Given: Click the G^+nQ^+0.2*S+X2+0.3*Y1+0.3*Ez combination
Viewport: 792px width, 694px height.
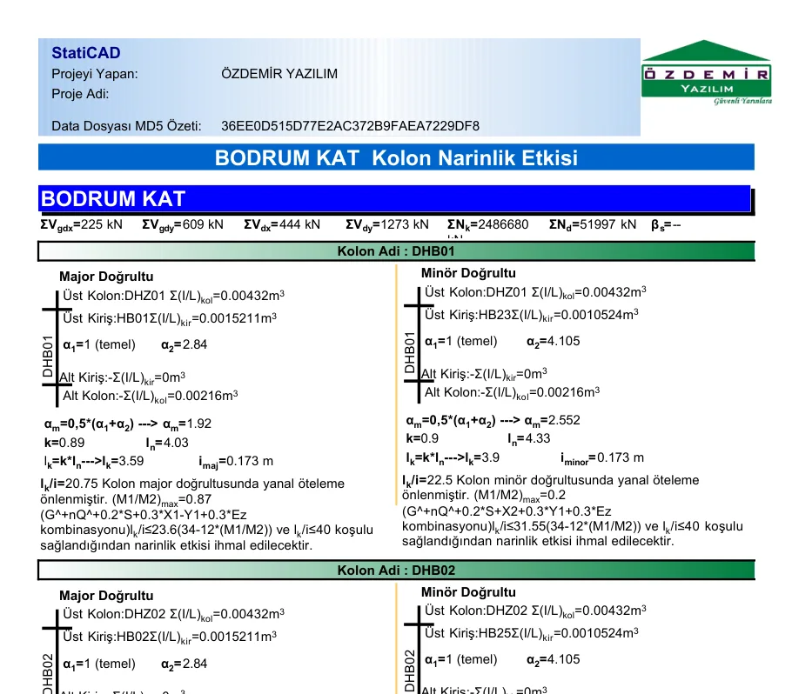Looking at the screenshot, I should click(507, 511).
